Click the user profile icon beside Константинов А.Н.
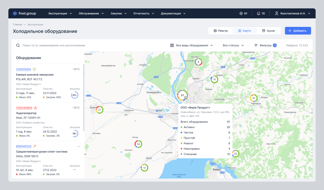The height and width of the screenshot is (190, 324). [277, 13]
